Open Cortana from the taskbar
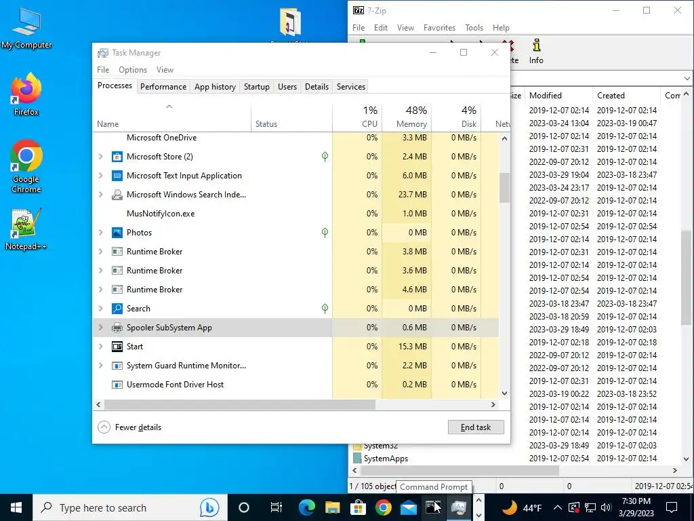Screen dimensions: 694x521 (x=244, y=507)
